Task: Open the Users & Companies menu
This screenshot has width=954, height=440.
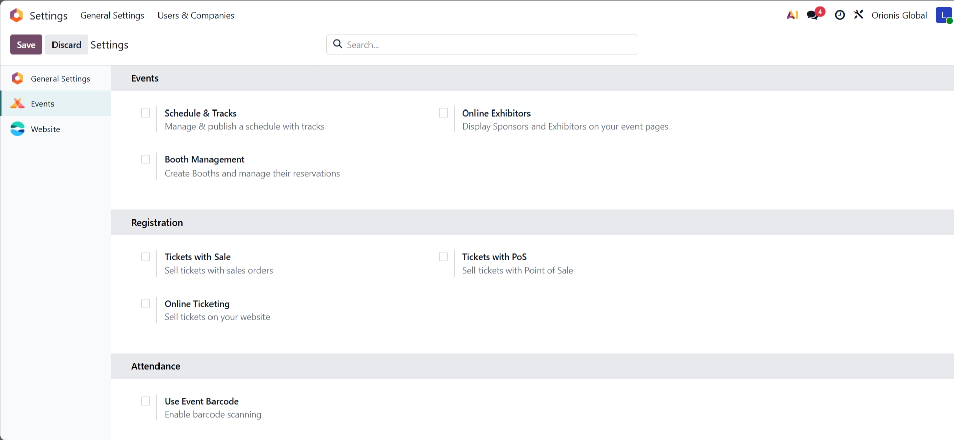Action: (x=196, y=15)
